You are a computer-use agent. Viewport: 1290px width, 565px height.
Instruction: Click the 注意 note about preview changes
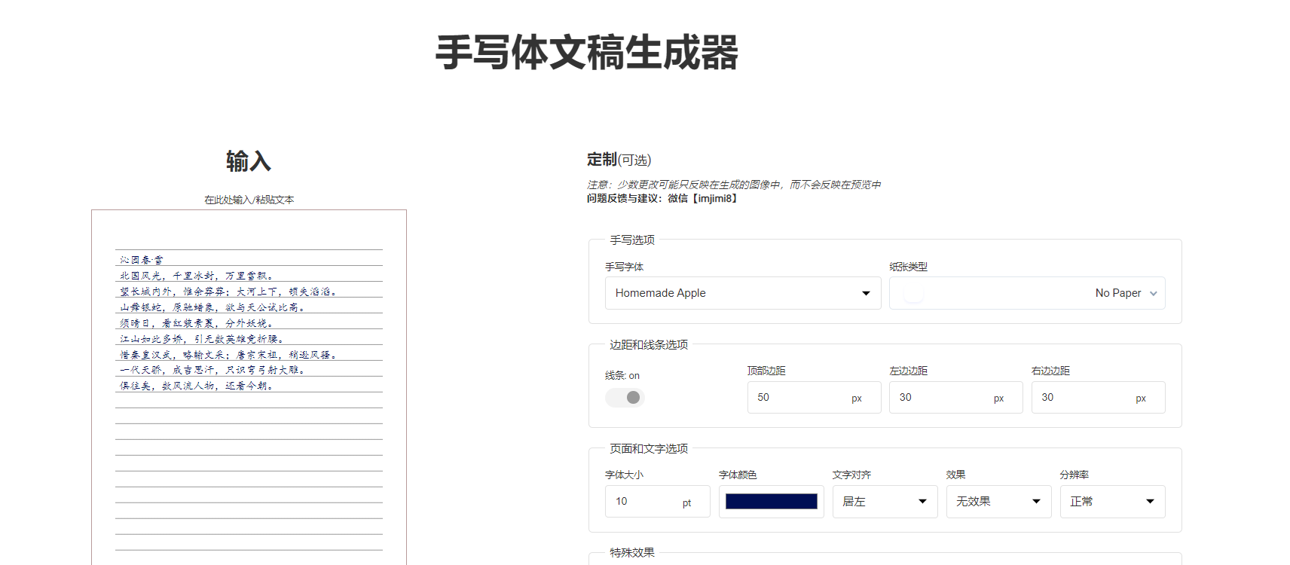[734, 185]
